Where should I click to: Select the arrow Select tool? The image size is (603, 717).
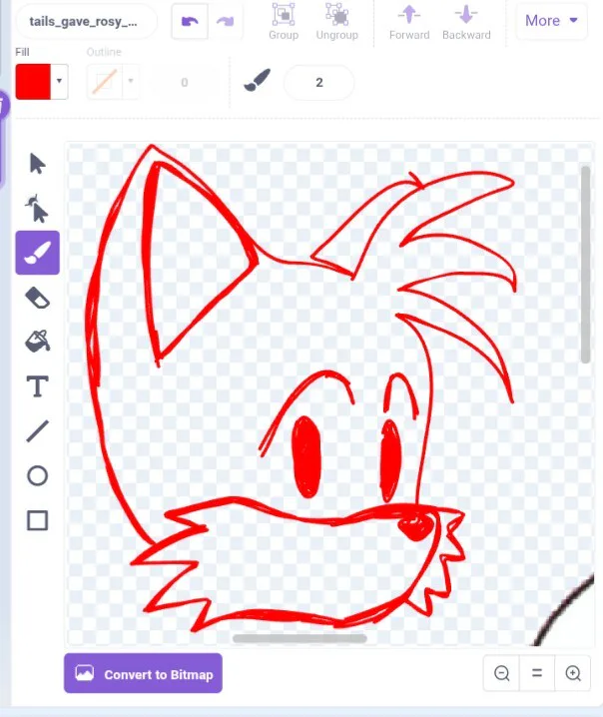(x=38, y=164)
